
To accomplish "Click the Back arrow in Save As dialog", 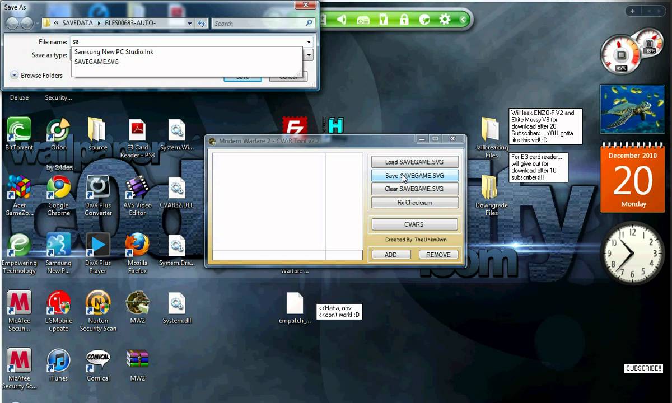I will 12,23.
